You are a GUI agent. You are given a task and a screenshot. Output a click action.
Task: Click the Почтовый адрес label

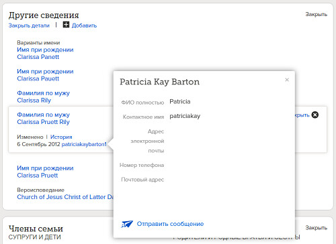pos(142,180)
